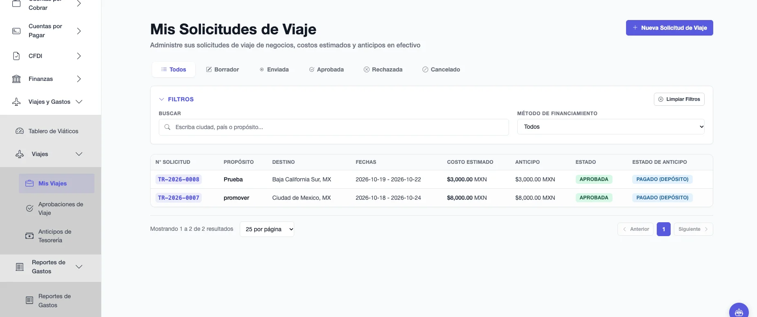Click the Cuentas por Pagar sidebar icon

(x=16, y=31)
